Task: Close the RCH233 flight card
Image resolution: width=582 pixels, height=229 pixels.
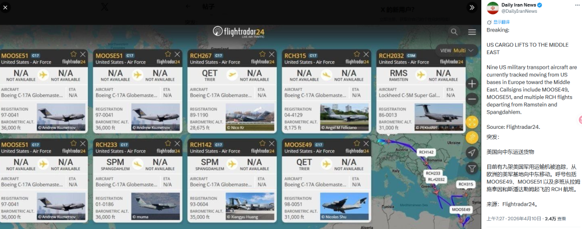Action: pyautogui.click(x=177, y=143)
